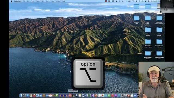Launch PowerPoint from the Dock
This screenshot has width=174, height=98.
point(96,95)
